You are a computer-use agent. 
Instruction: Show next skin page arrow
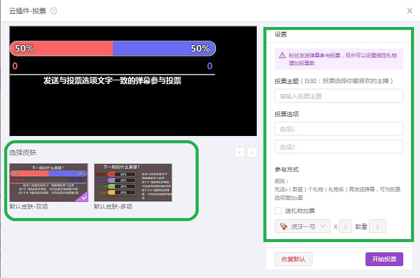(253, 153)
